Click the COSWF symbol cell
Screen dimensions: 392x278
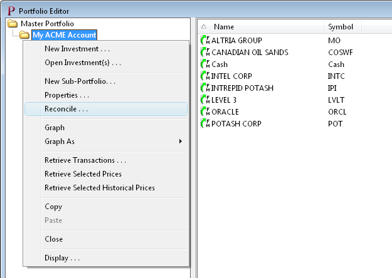340,52
